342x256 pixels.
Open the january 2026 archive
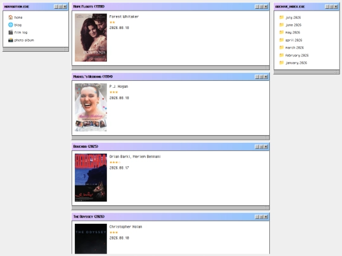click(296, 63)
